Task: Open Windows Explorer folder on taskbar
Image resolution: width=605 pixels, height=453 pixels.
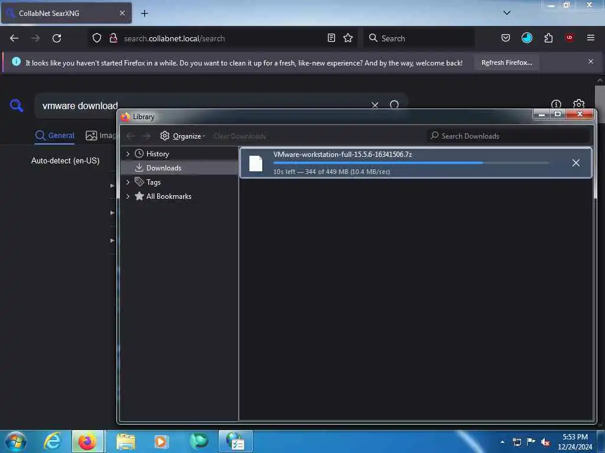Action: coord(126,441)
